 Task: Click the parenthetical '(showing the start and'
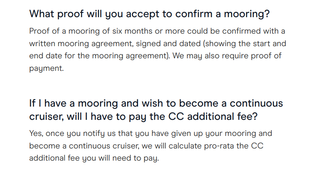[244, 44]
